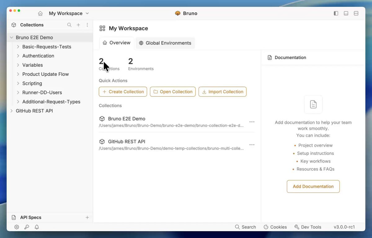Expand the Variables folder
This screenshot has height=238, width=372.
pyautogui.click(x=18, y=65)
